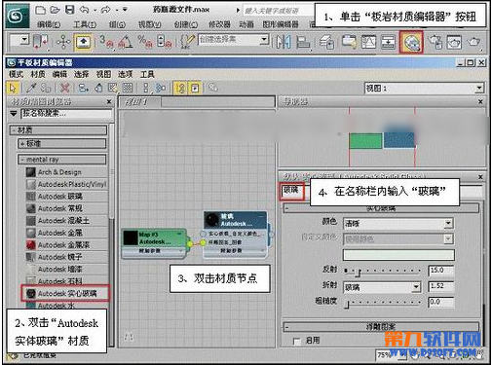Click the Edit Named Selection Sets icon
Screen dimensions: 492x365
tap(187, 42)
